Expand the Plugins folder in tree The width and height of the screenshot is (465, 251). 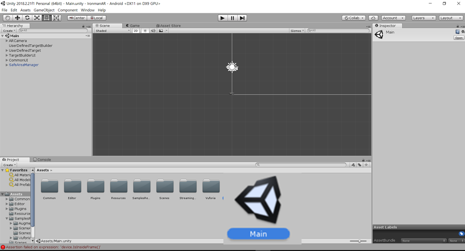click(x=7, y=209)
